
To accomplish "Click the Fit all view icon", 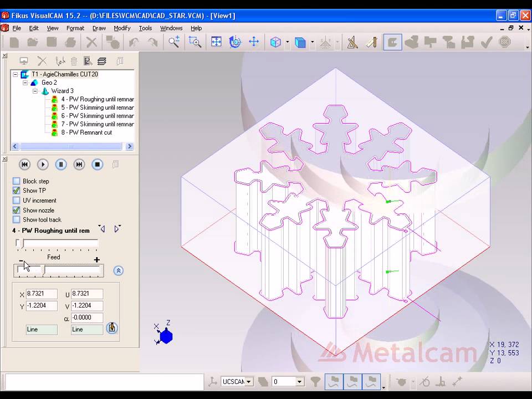I will [216, 42].
